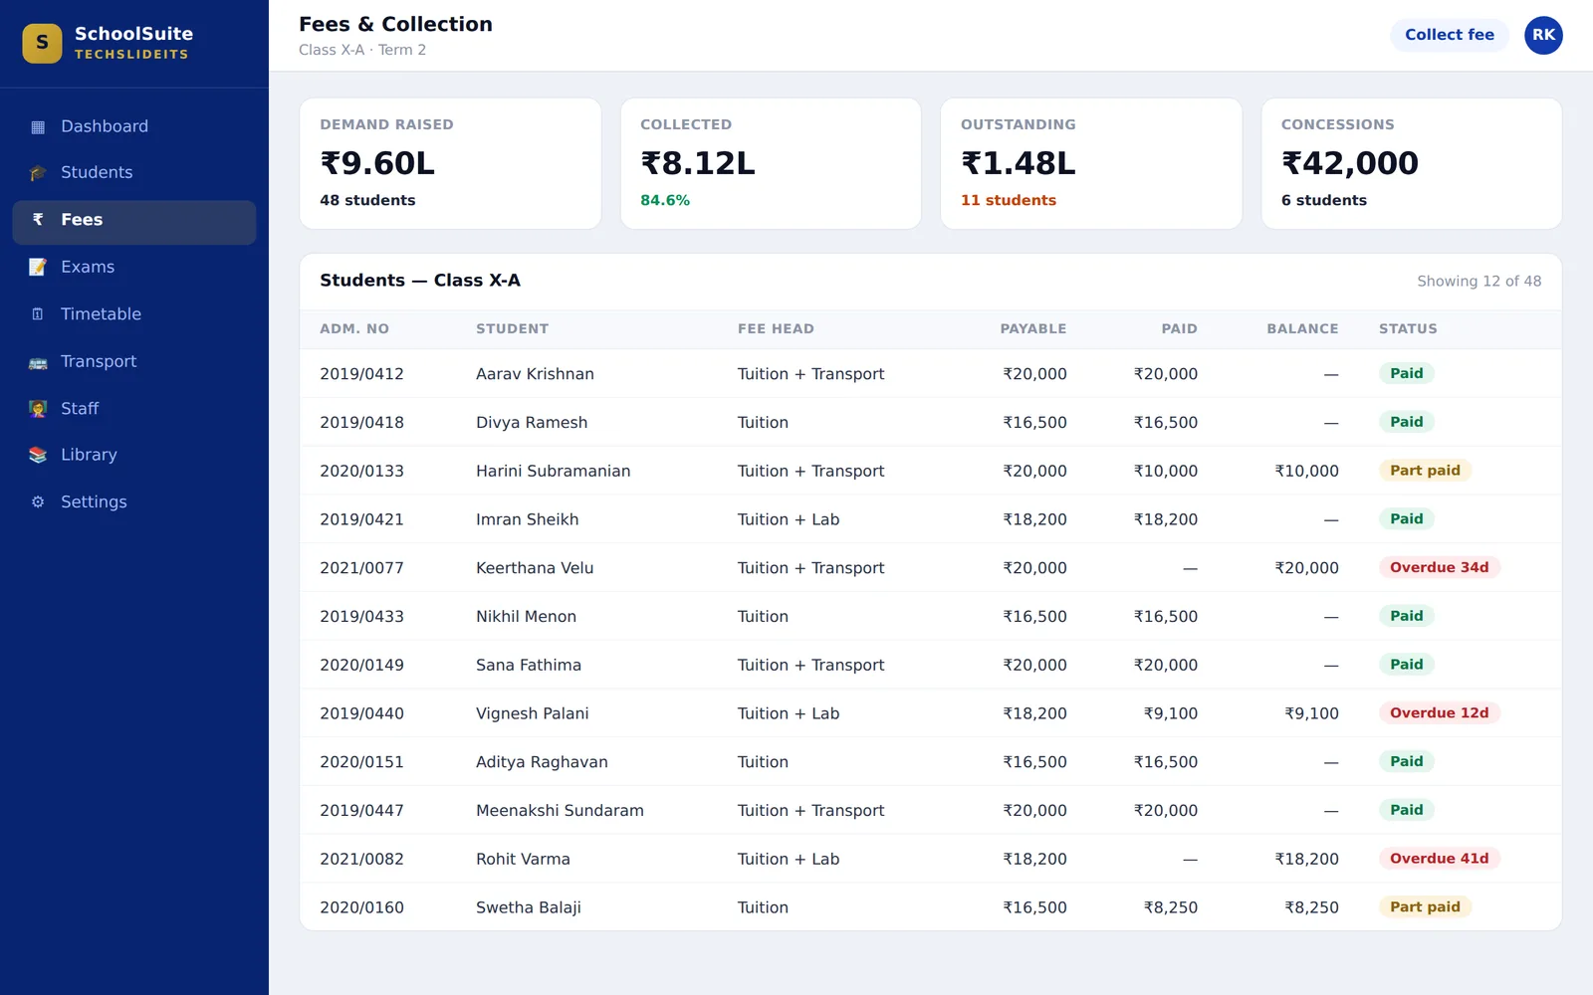
Task: Click the Staff teacher icon
Action: 38,409
